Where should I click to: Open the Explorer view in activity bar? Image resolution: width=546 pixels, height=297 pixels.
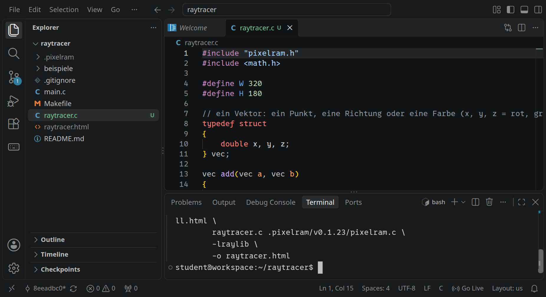coord(14,30)
